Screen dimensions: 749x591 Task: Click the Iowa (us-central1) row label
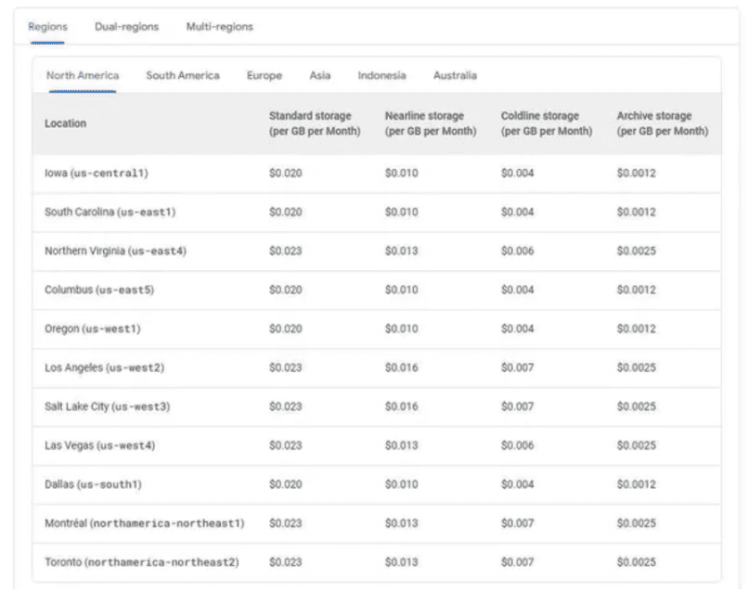[x=97, y=173]
